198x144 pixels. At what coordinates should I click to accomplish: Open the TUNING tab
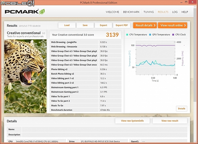[148, 12]
